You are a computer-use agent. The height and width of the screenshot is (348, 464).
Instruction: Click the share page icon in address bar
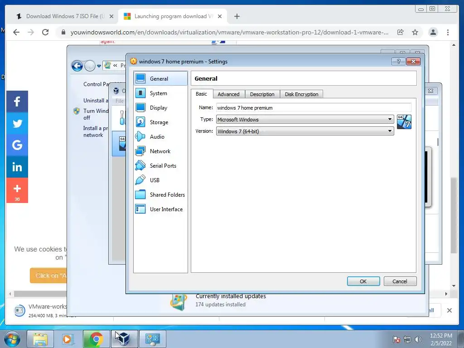click(x=400, y=32)
